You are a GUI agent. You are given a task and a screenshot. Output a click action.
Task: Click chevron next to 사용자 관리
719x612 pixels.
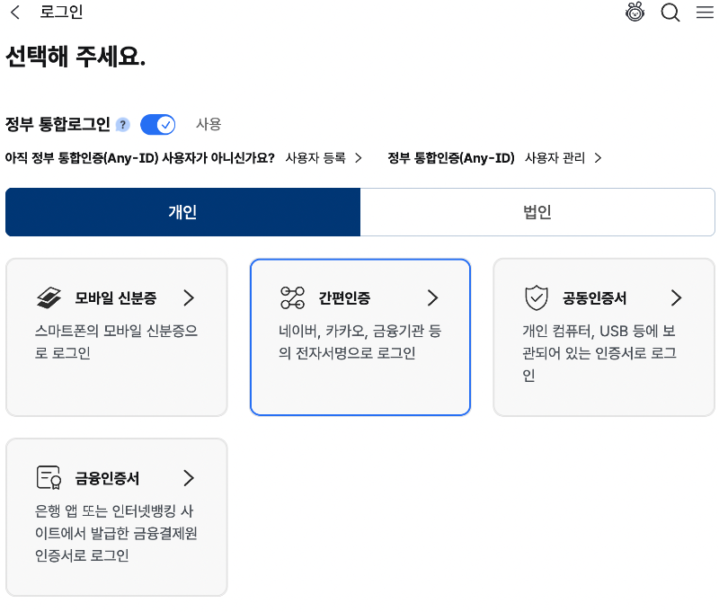[598, 158]
